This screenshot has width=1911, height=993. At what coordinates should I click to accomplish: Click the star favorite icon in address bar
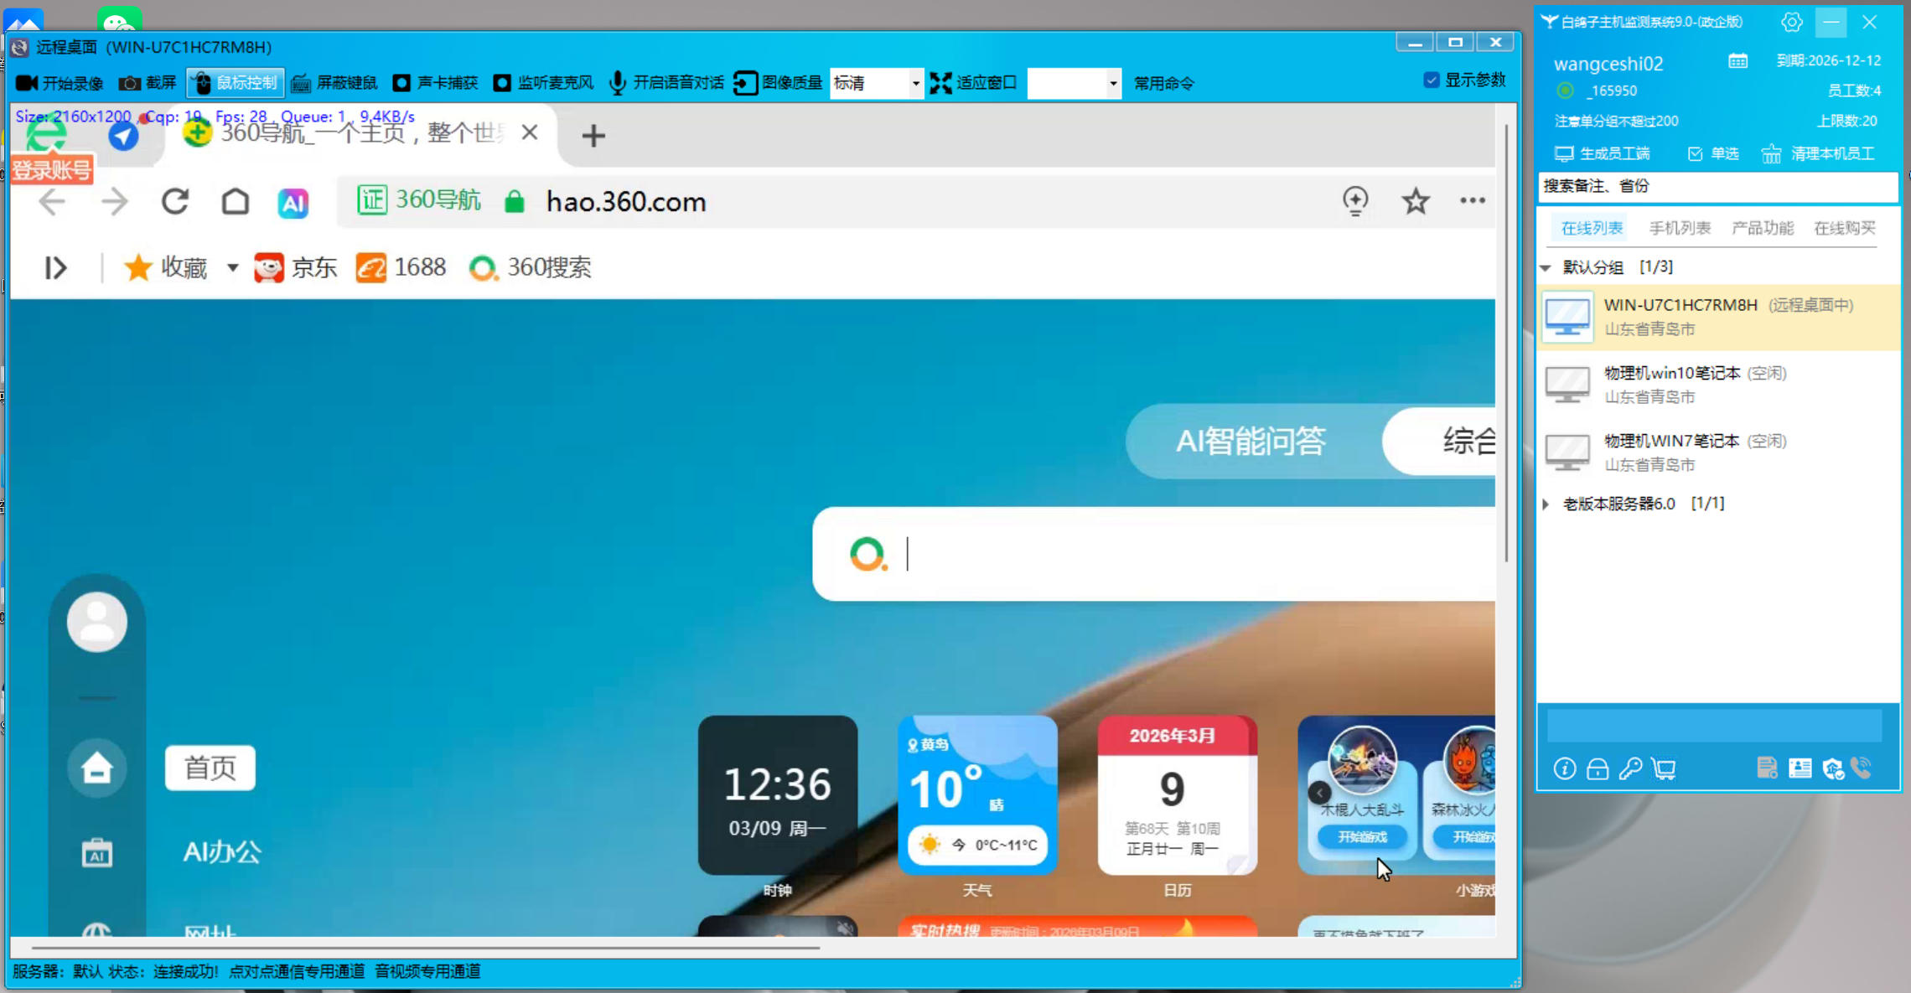pyautogui.click(x=1416, y=201)
